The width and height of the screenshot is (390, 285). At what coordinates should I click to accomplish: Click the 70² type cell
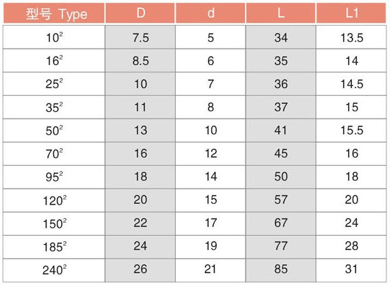pyautogui.click(x=54, y=153)
